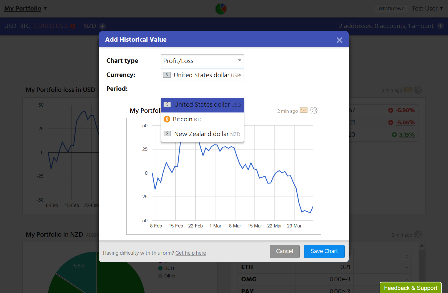
Task: Click the red down arrow next to -5.06%
Action: click(x=391, y=122)
